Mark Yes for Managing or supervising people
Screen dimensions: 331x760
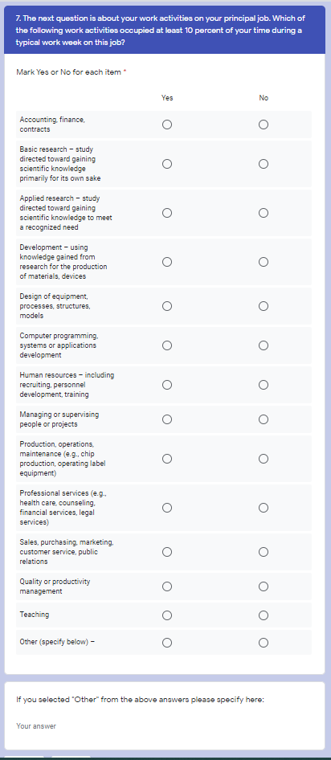pos(167,419)
